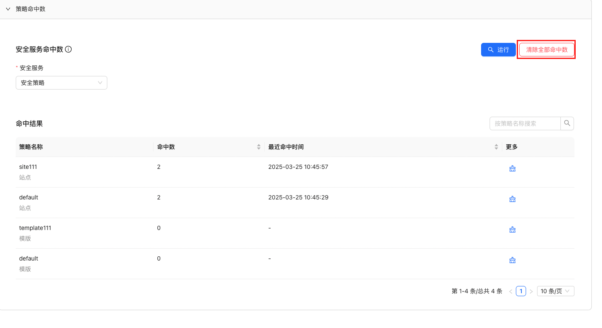
Task: Click the site111 policy name
Action: pyautogui.click(x=28, y=167)
